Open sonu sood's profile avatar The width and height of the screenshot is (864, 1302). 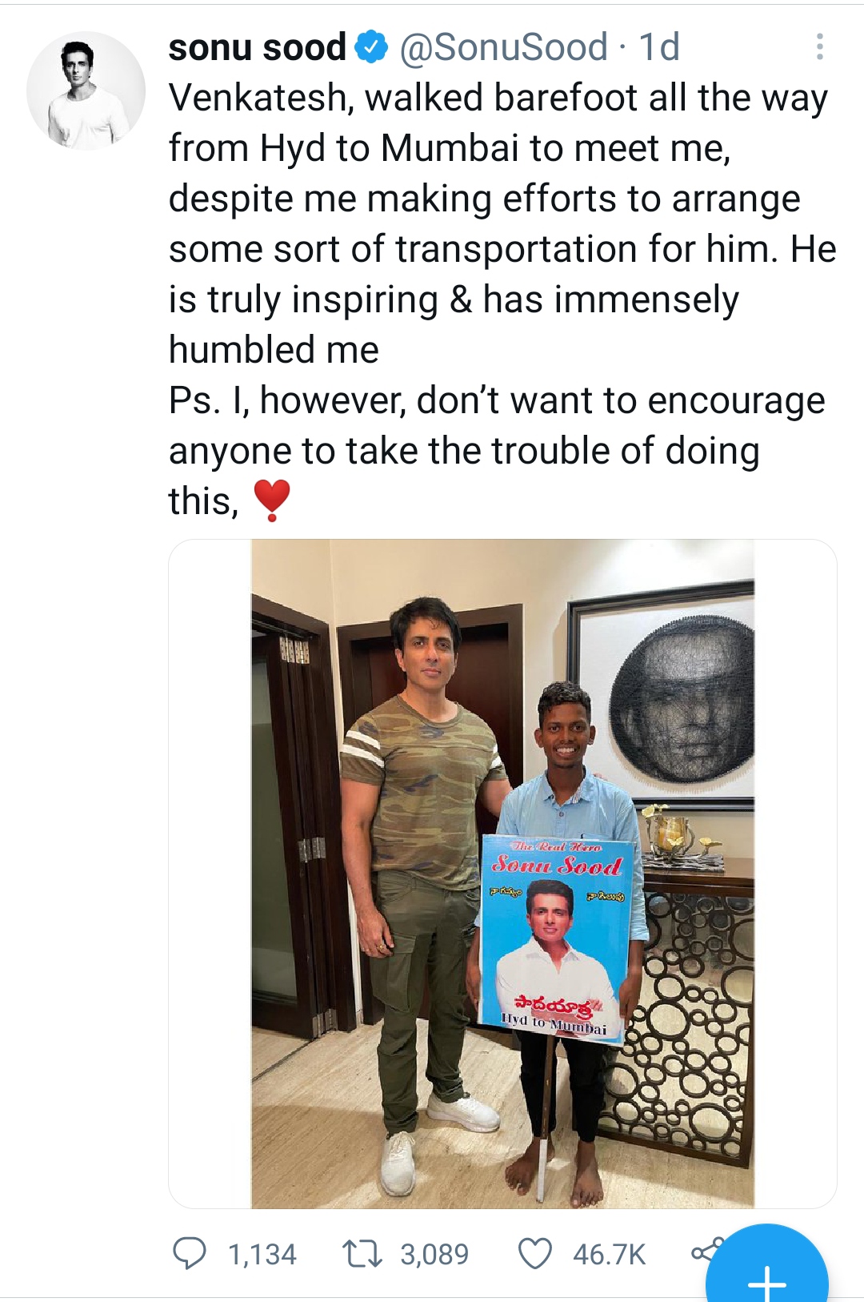point(86,90)
